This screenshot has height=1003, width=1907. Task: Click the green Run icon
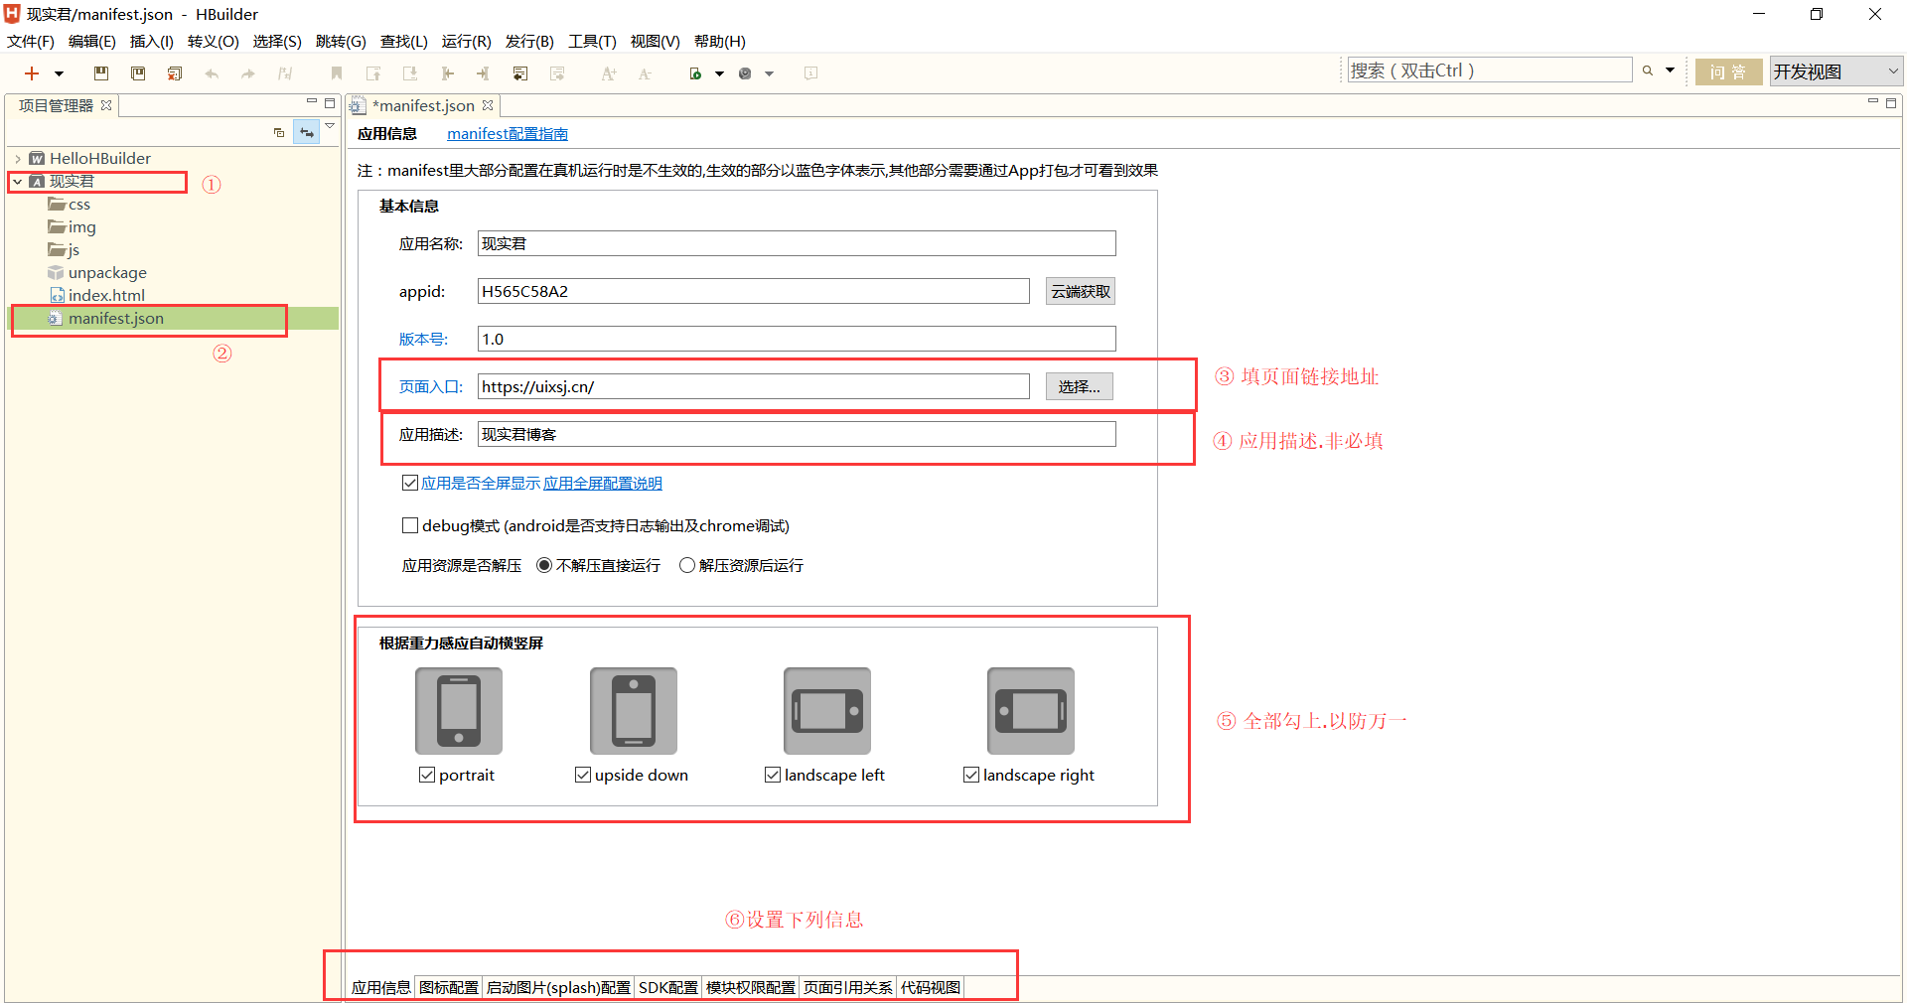[x=695, y=73]
